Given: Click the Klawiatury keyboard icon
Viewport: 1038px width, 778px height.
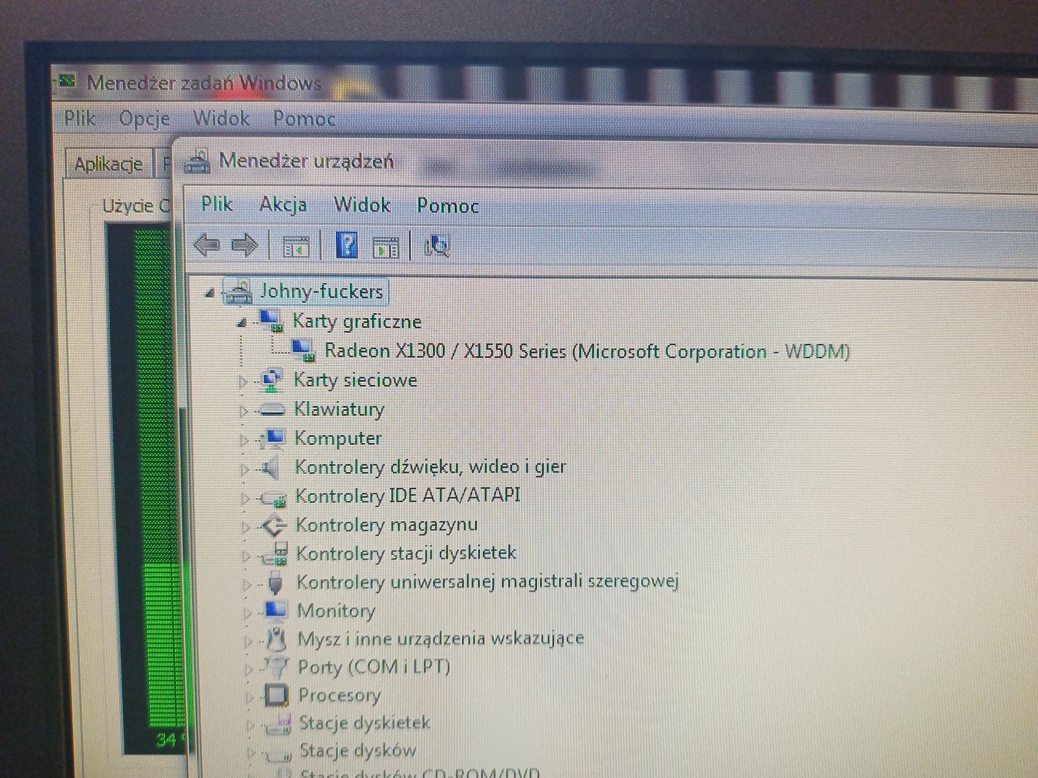Looking at the screenshot, I should (271, 410).
